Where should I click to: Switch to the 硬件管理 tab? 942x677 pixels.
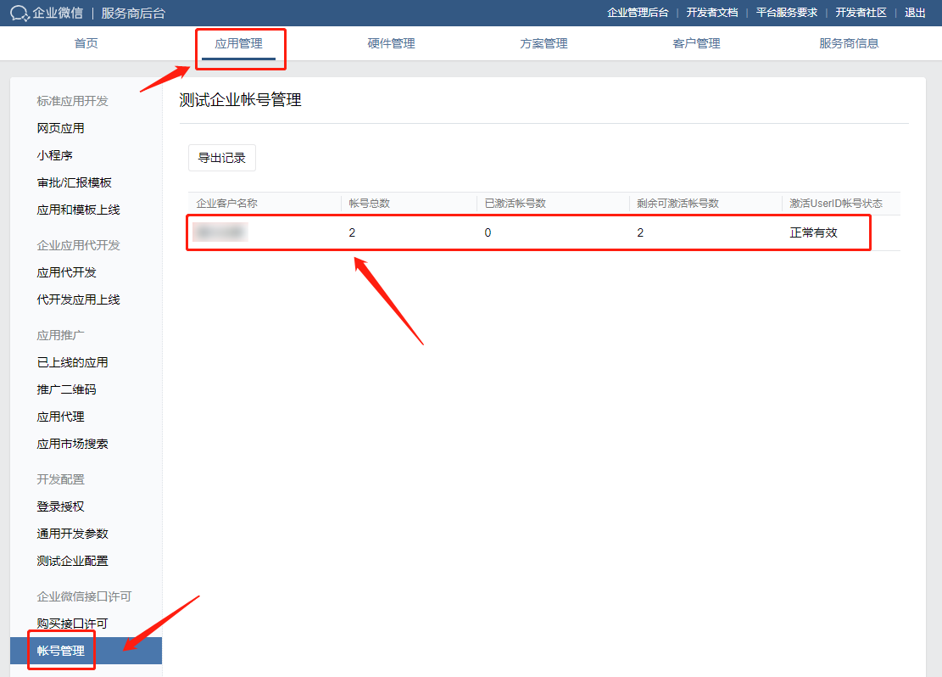pos(391,42)
